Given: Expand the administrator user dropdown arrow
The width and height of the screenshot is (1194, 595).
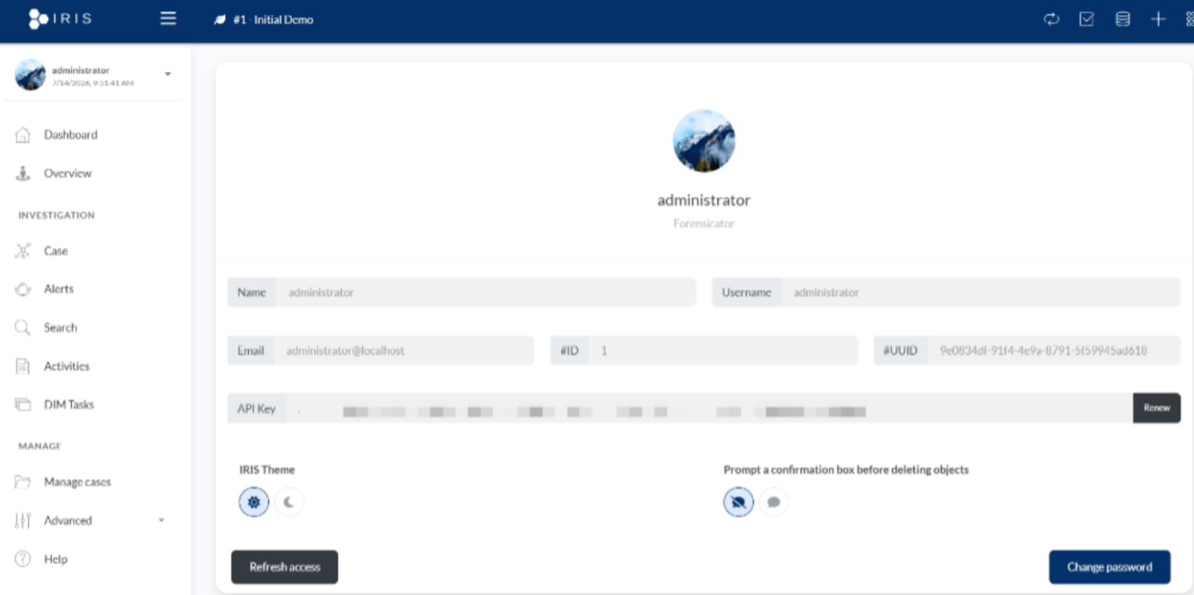Looking at the screenshot, I should point(168,75).
